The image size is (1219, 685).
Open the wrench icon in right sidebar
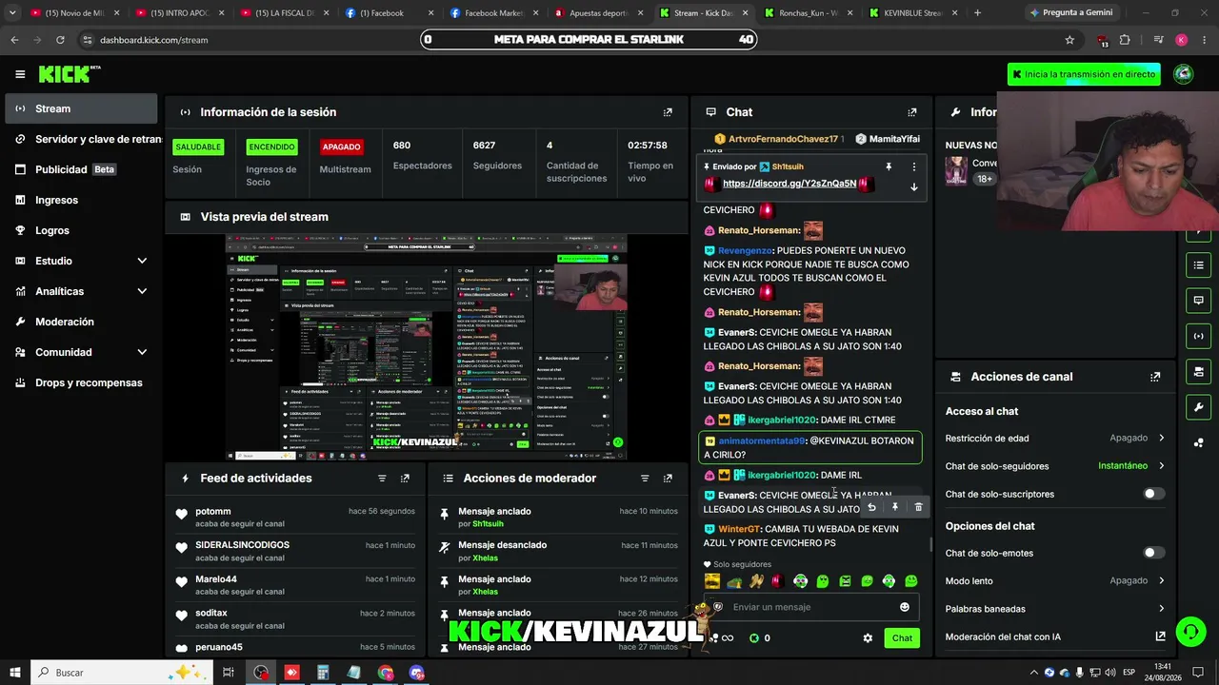point(1199,407)
